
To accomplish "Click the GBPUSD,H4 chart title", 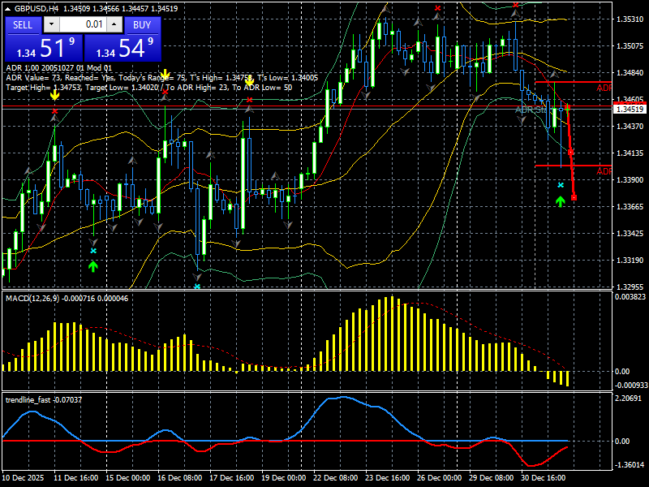I will [x=36, y=8].
